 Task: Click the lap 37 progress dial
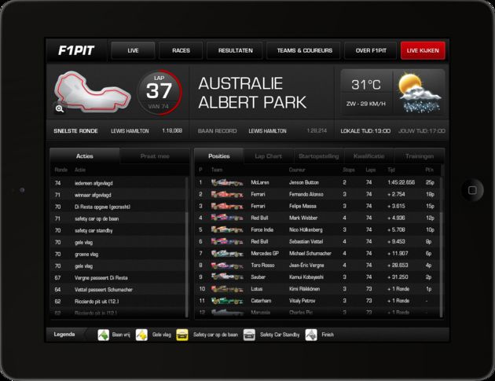(159, 92)
